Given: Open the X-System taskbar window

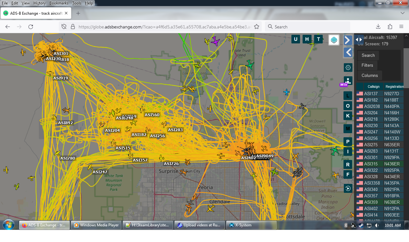Looking at the screenshot, I should point(251,225).
